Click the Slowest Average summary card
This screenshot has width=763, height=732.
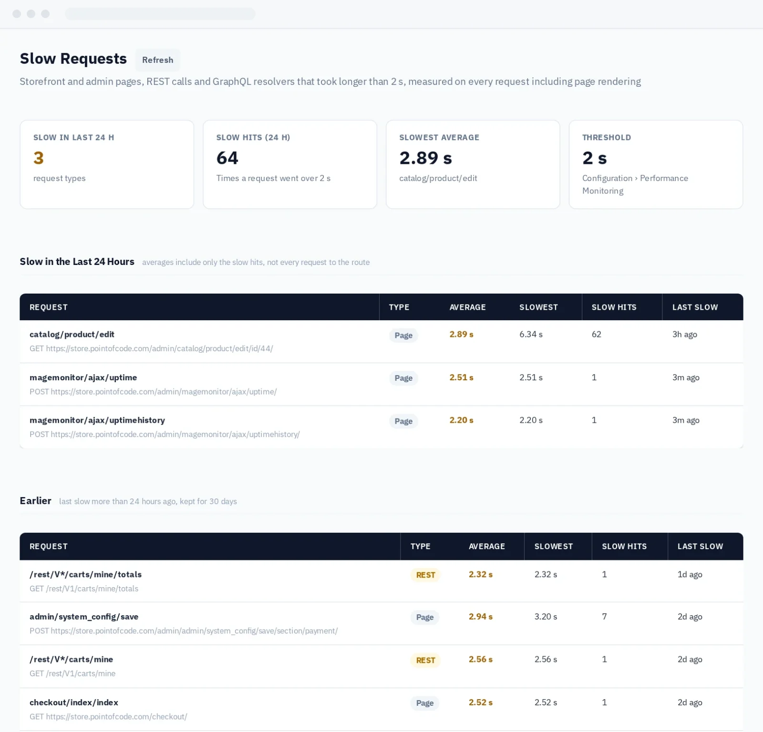473,164
